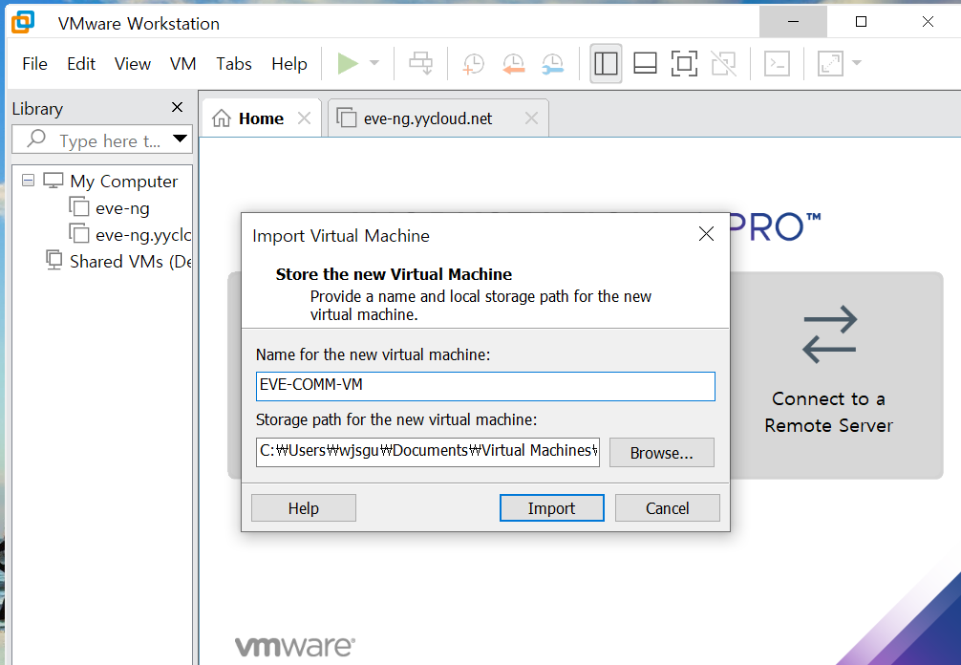Click the Connect to Remote Server arrows icon
The height and width of the screenshot is (665, 961).
coord(829,334)
